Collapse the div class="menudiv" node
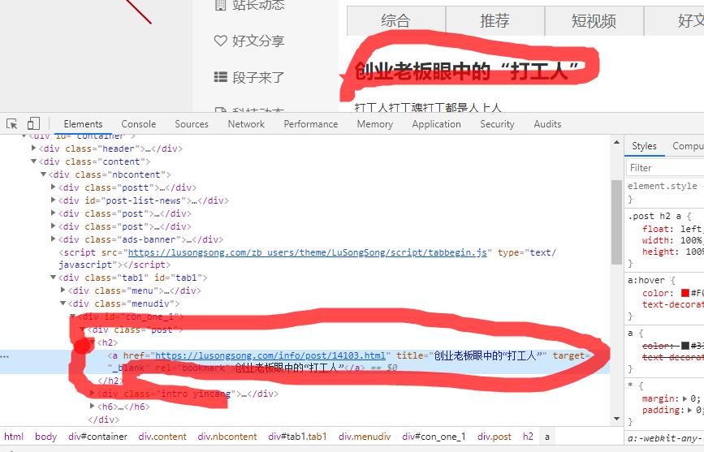This screenshot has width=704, height=452. [63, 303]
